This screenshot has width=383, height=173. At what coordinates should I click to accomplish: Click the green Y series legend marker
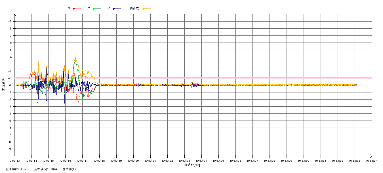(94, 9)
